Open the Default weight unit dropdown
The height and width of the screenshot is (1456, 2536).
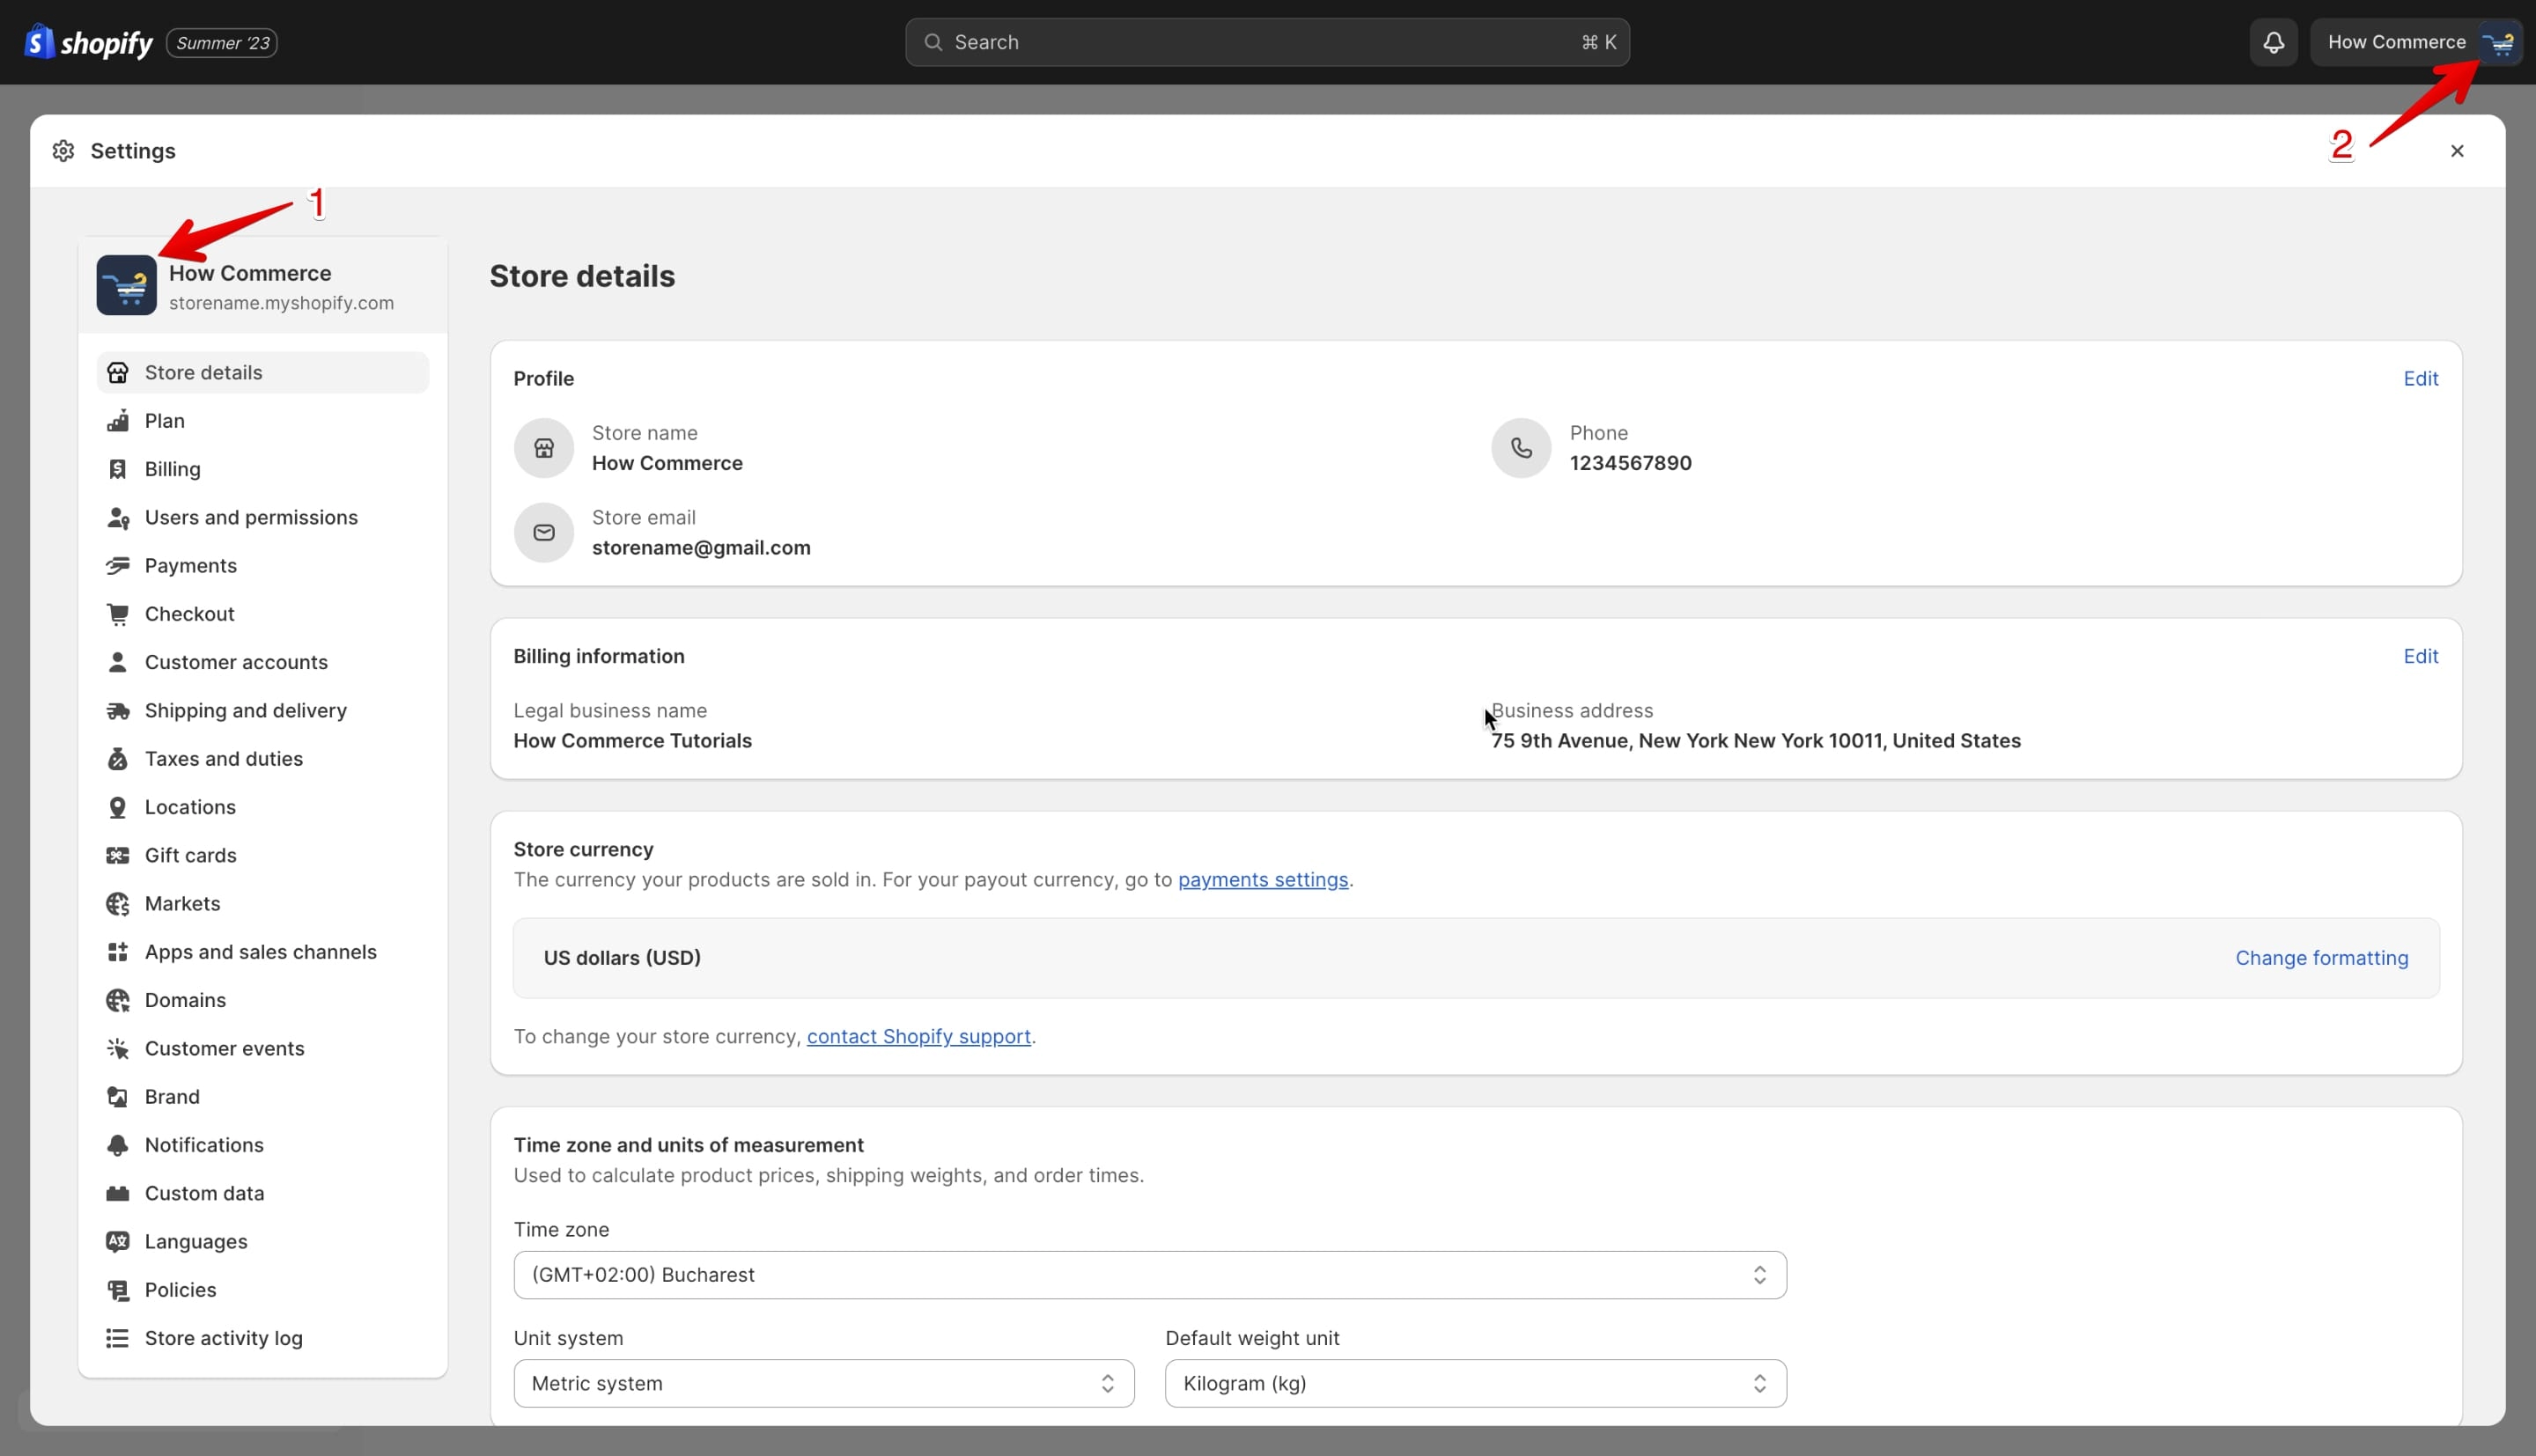pos(1475,1383)
